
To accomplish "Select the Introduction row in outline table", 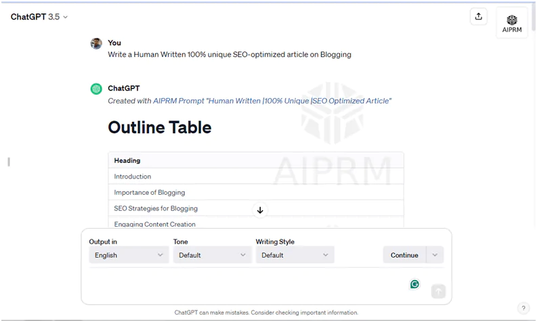I will coord(255,177).
